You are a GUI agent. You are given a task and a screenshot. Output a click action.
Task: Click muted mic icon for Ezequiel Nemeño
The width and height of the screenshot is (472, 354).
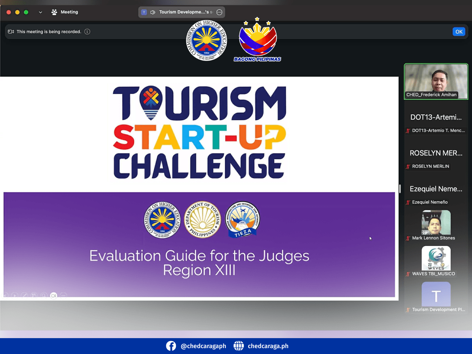(x=408, y=202)
